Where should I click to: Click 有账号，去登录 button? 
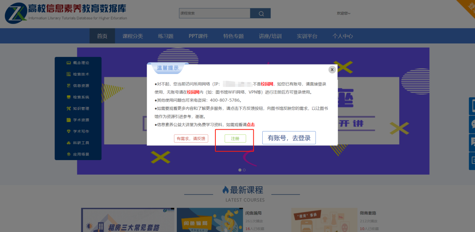289,138
